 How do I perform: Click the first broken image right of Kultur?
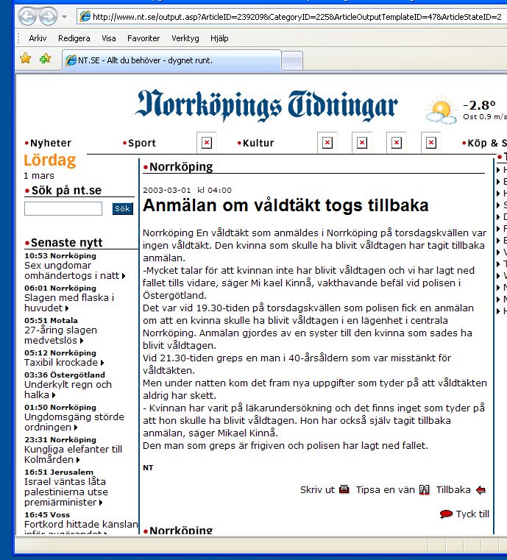coord(327,143)
